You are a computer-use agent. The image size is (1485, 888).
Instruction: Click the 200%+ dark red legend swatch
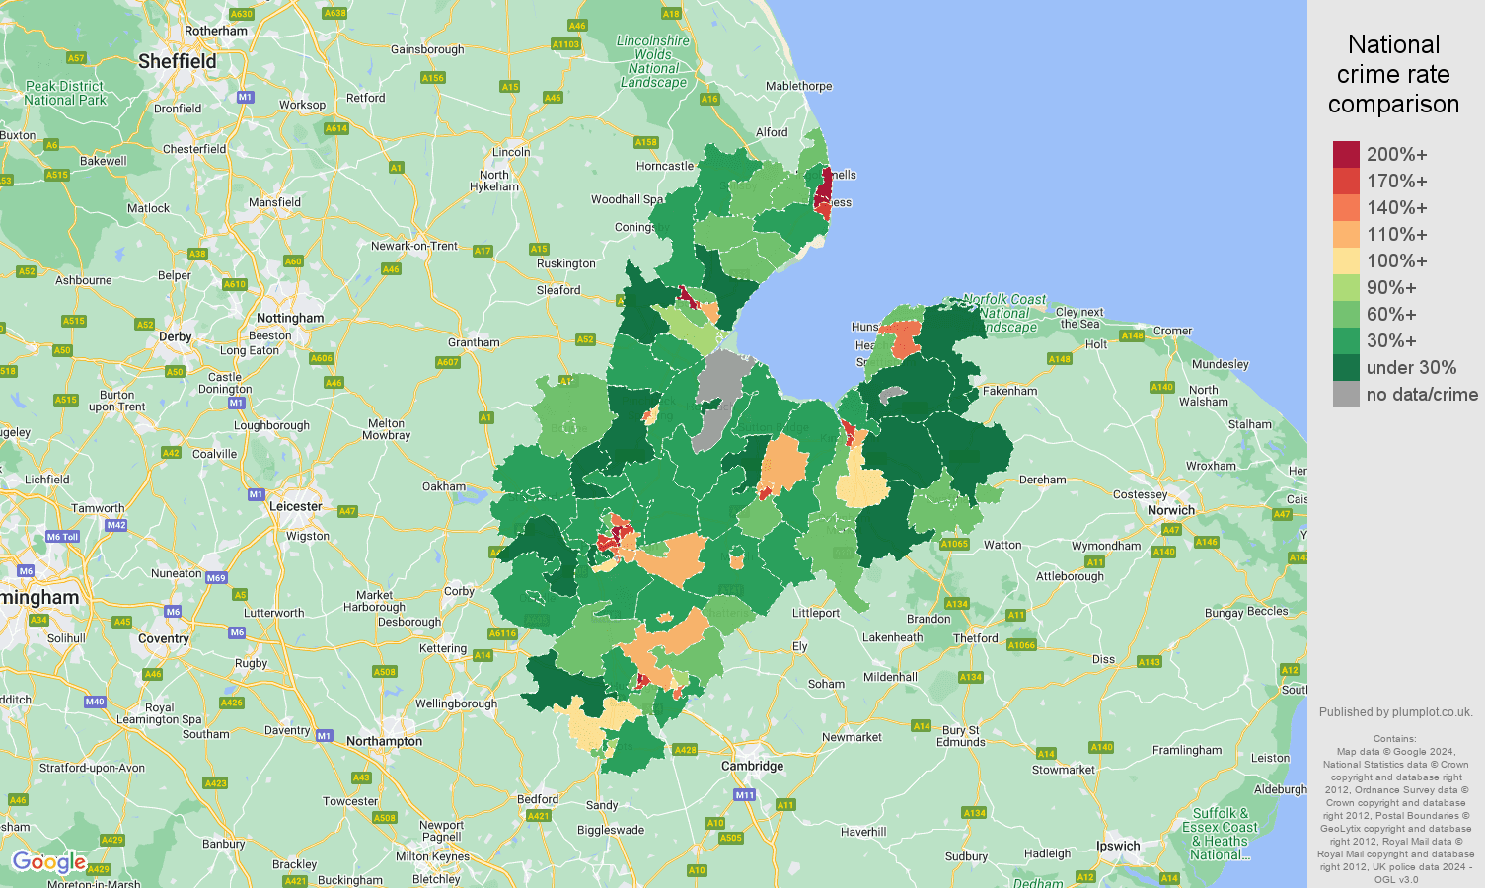(x=1346, y=154)
